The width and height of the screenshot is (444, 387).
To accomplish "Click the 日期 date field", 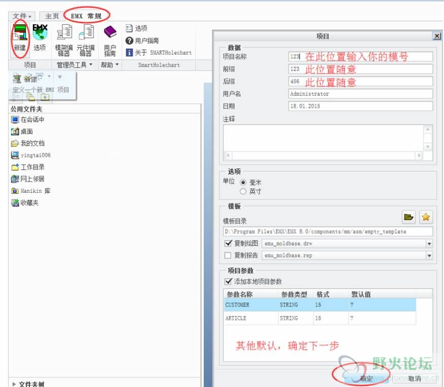I will coord(360,106).
